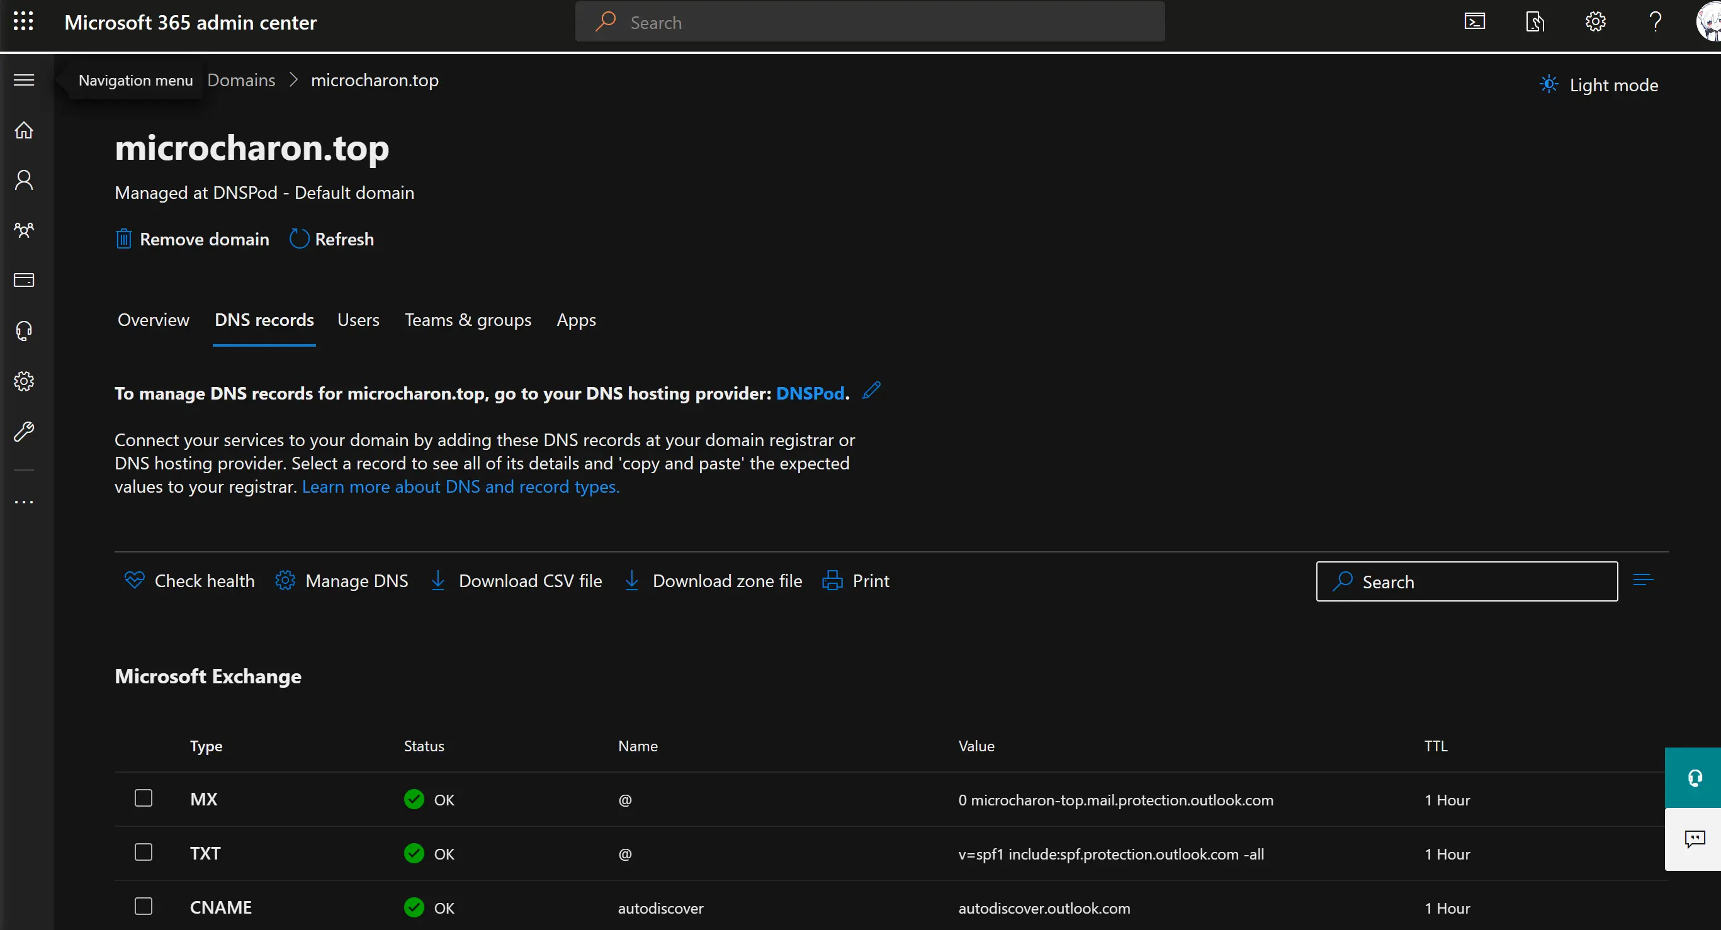Click the Check health heart icon
Viewport: 1721px width, 930px height.
tap(134, 580)
